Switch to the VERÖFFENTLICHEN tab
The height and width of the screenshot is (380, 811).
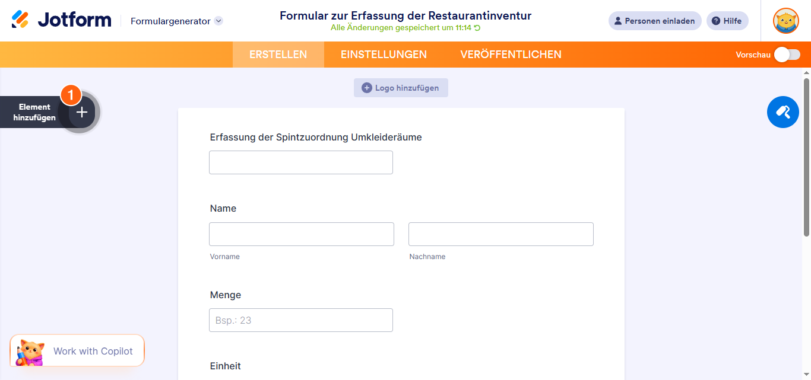point(510,54)
